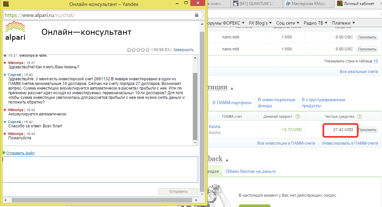Click the horizontal scrollbar thumb at chat bottom
The height and width of the screenshot is (207, 382).
pyautogui.click(x=102, y=200)
